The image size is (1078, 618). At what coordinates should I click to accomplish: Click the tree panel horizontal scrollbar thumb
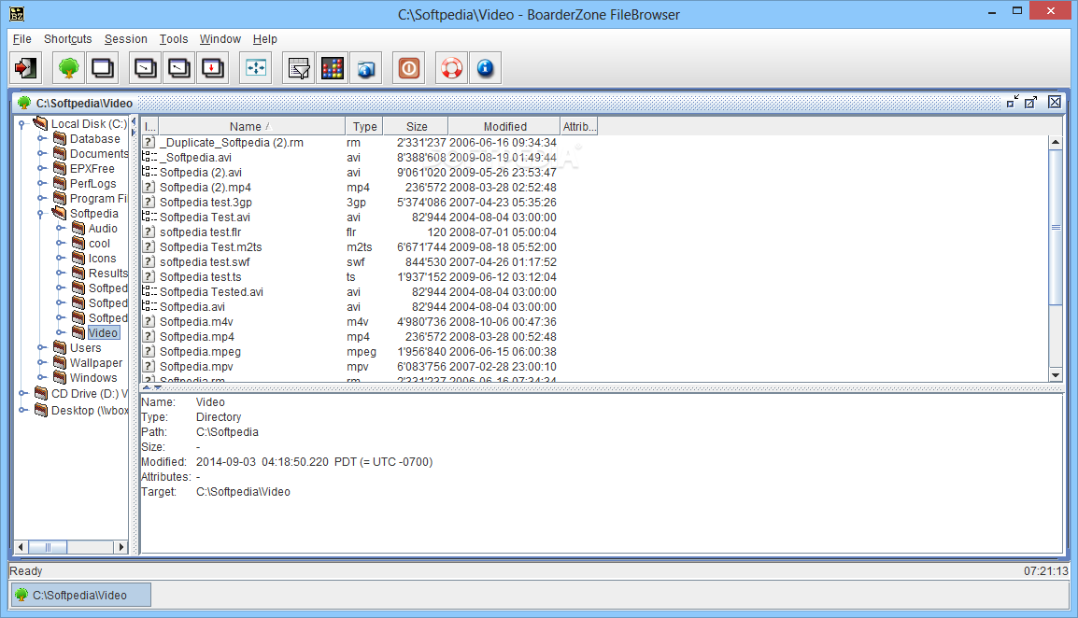[x=48, y=547]
